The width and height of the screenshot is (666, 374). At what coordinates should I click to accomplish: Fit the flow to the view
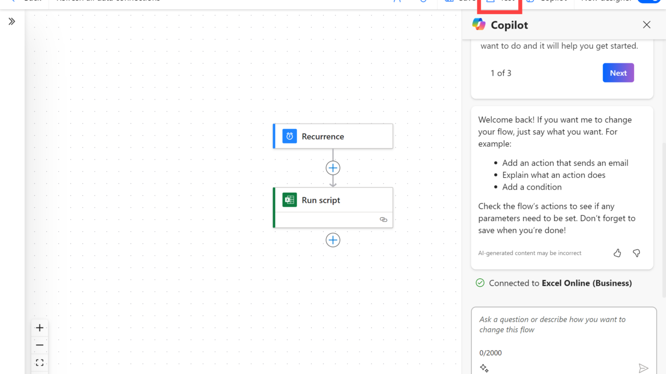40,363
